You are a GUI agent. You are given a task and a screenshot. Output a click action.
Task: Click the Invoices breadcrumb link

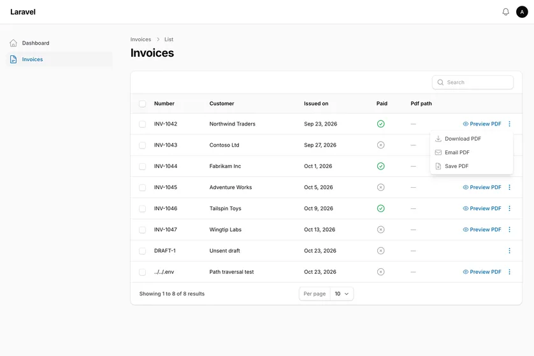[x=141, y=39]
